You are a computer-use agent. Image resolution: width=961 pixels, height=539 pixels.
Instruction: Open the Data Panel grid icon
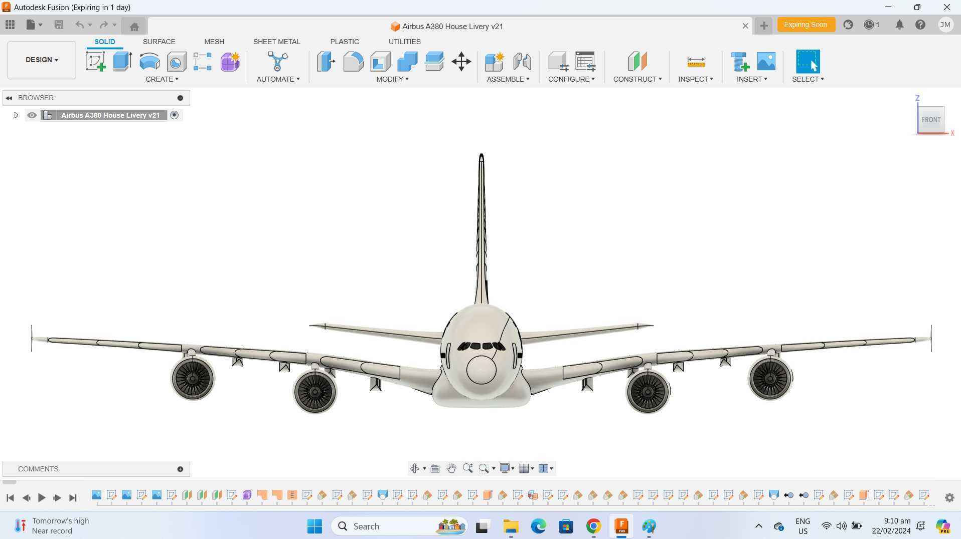pyautogui.click(x=10, y=25)
